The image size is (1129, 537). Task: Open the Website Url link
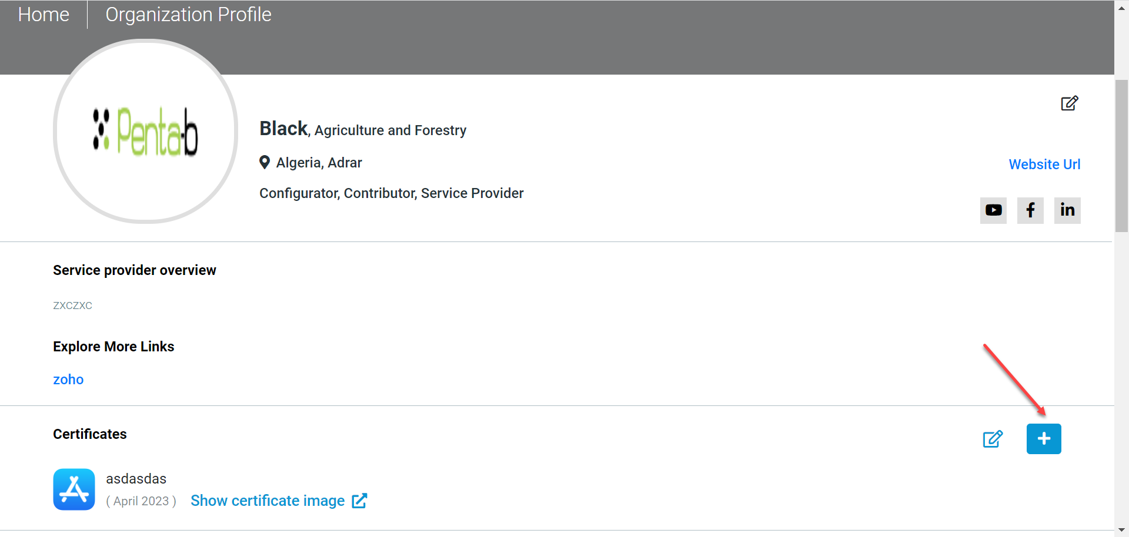click(1044, 165)
